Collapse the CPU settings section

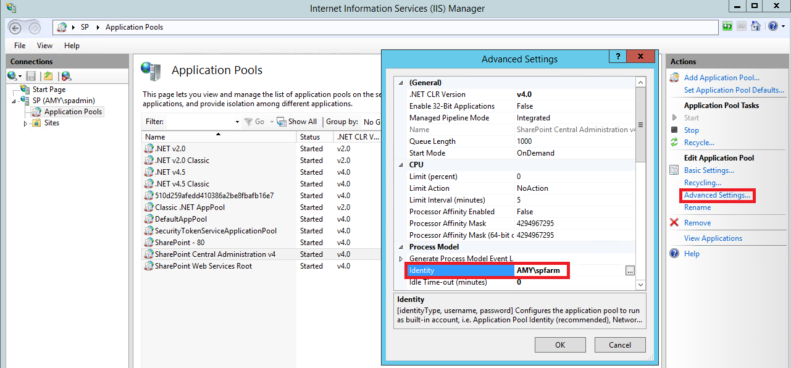(x=401, y=165)
